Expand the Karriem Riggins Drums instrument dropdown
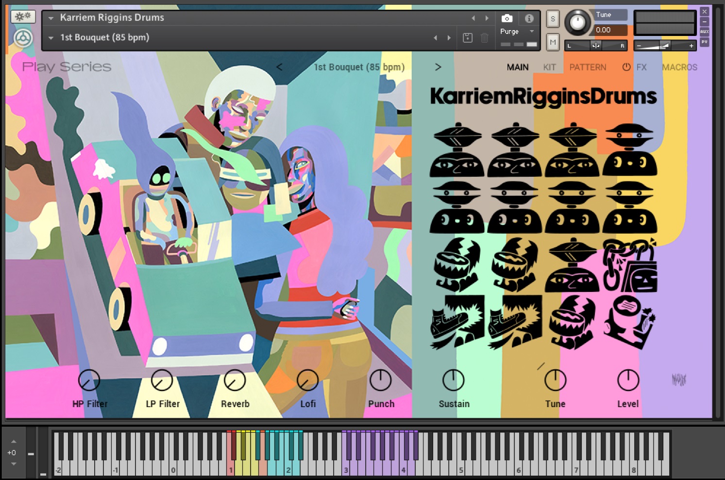 51,18
